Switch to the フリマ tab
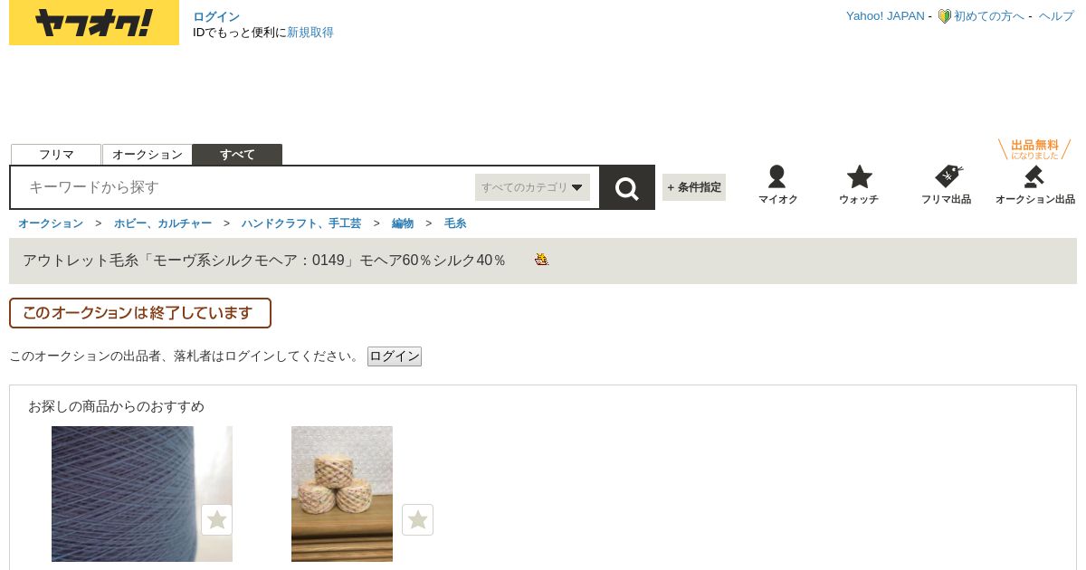The image size is (1086, 570). click(x=56, y=155)
